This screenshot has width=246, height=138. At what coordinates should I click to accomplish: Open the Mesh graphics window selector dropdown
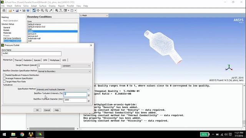[94, 15]
